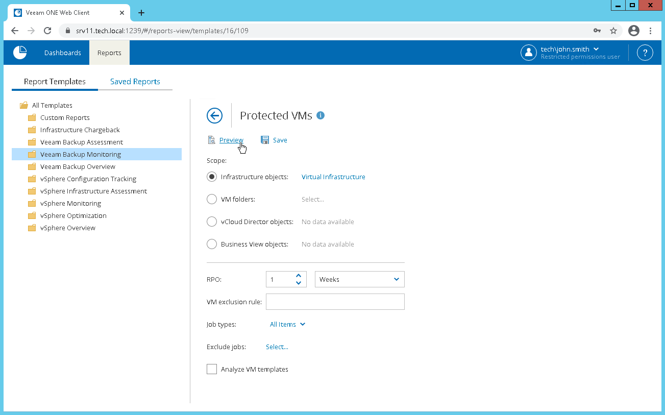
Task: Bookmark this page with the star icon
Action: (613, 31)
